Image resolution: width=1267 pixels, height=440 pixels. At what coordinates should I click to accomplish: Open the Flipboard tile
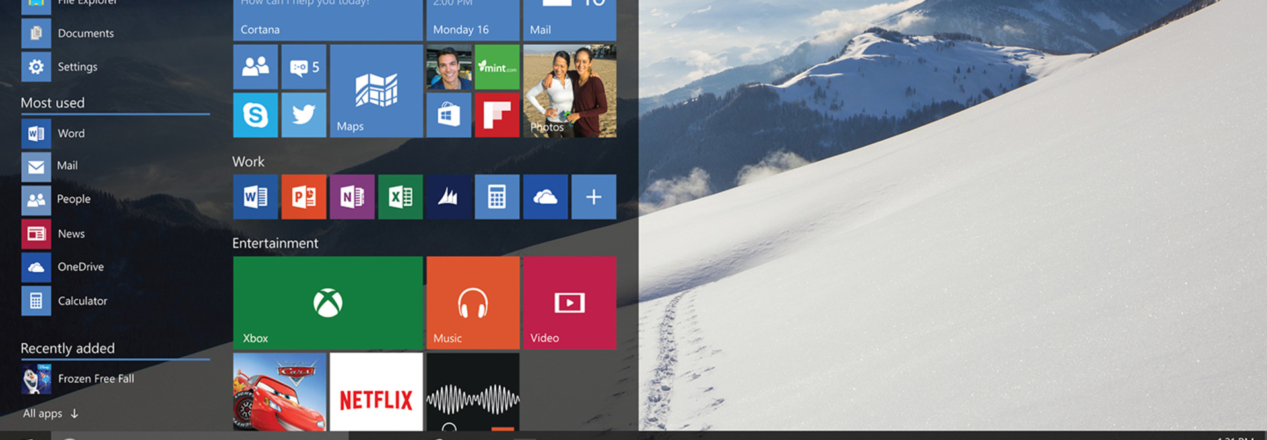point(497,115)
